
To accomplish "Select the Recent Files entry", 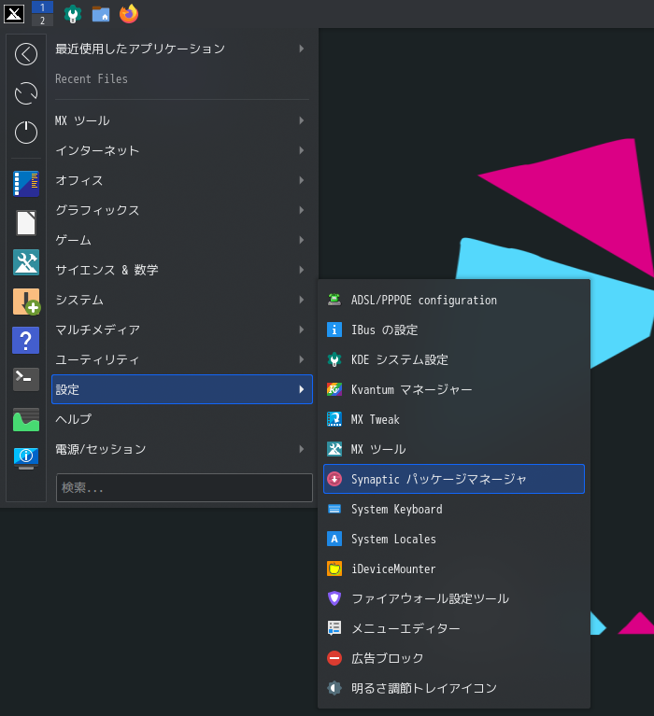I will (x=182, y=79).
